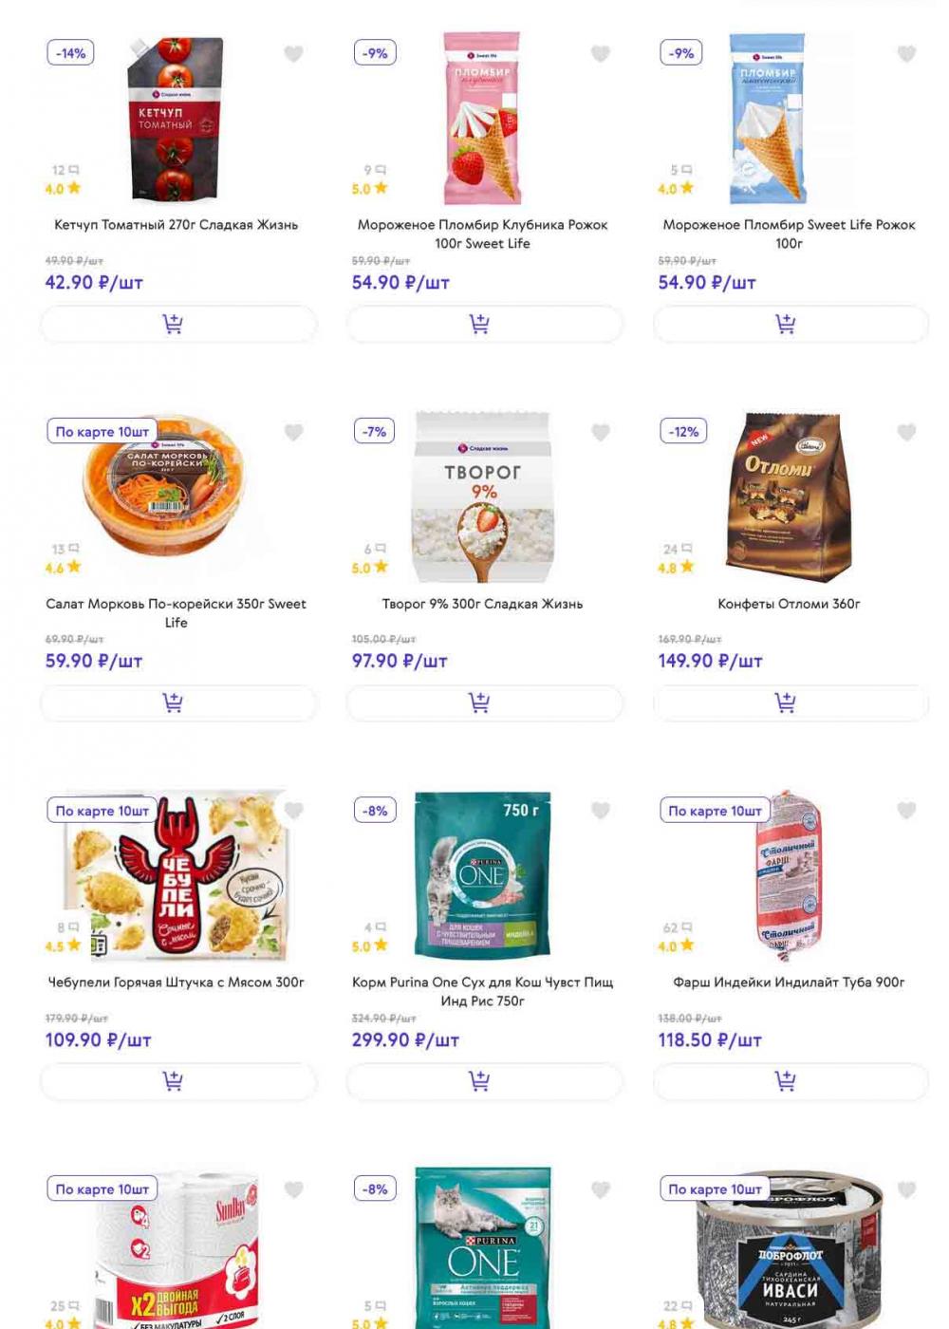
Task: Add Кетчуп Томатный to cart
Action: coord(178,325)
